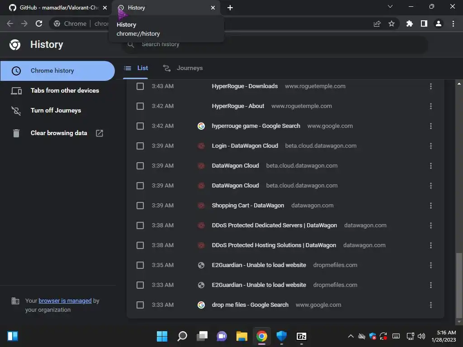463x347 pixels.
Task: Open 7-Zip from the taskbar
Action: click(x=301, y=336)
